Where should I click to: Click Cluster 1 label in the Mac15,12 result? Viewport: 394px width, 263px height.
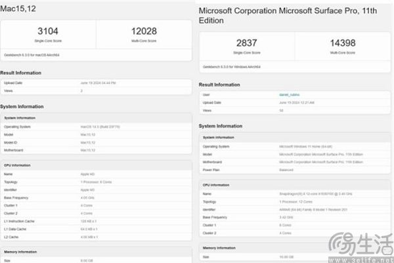11,205
